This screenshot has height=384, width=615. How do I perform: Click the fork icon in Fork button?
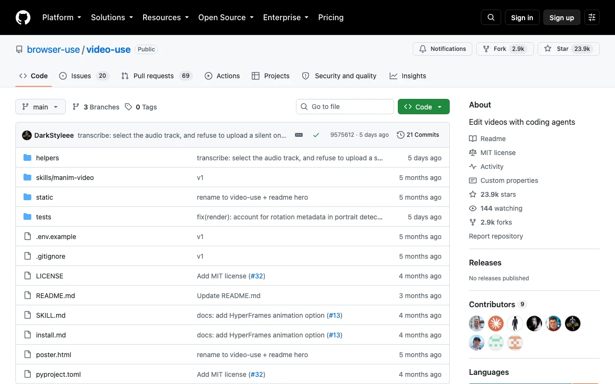click(486, 49)
